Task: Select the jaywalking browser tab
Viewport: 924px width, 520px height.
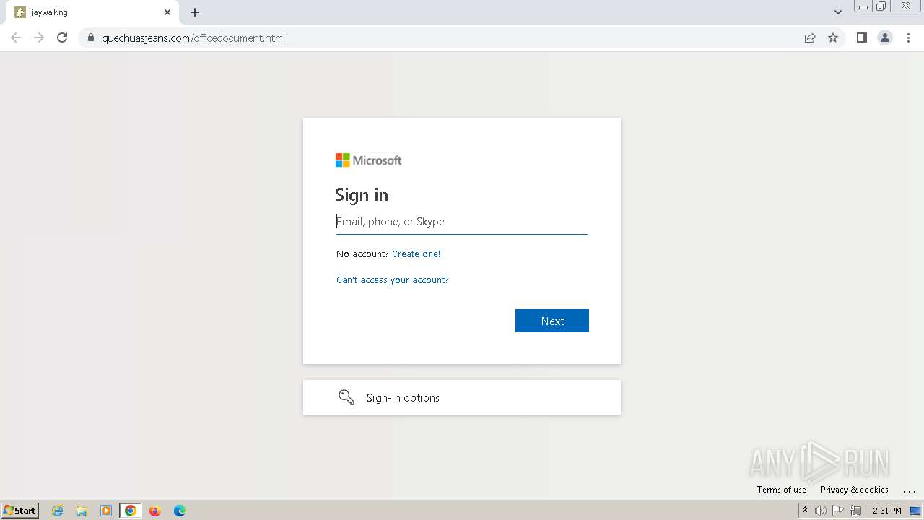Action: pos(92,12)
